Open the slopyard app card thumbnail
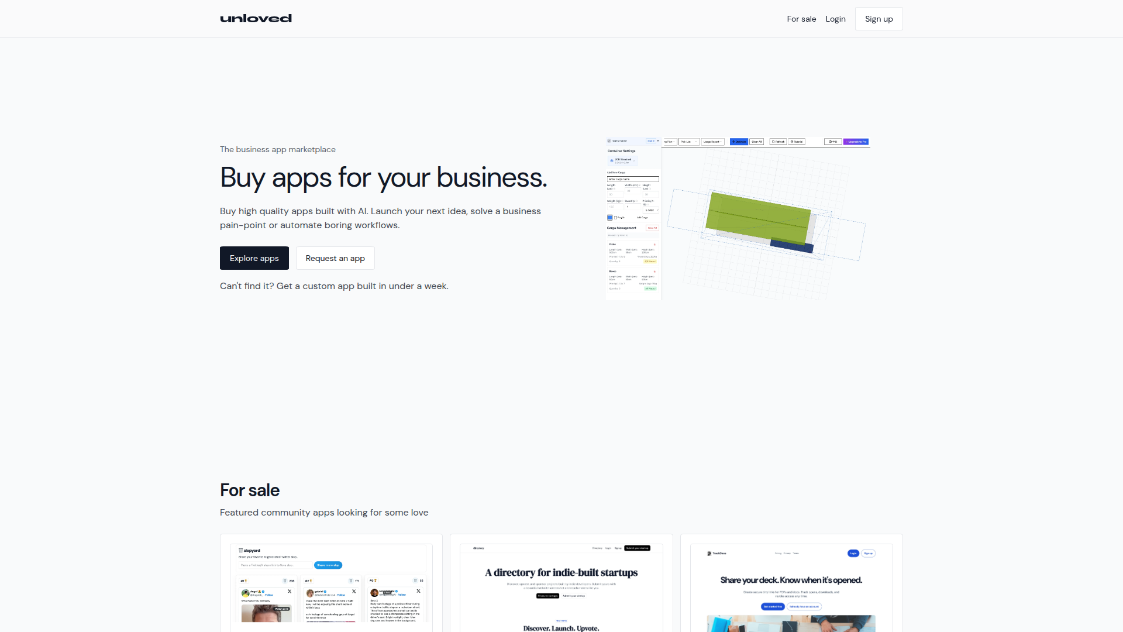 pyautogui.click(x=331, y=585)
